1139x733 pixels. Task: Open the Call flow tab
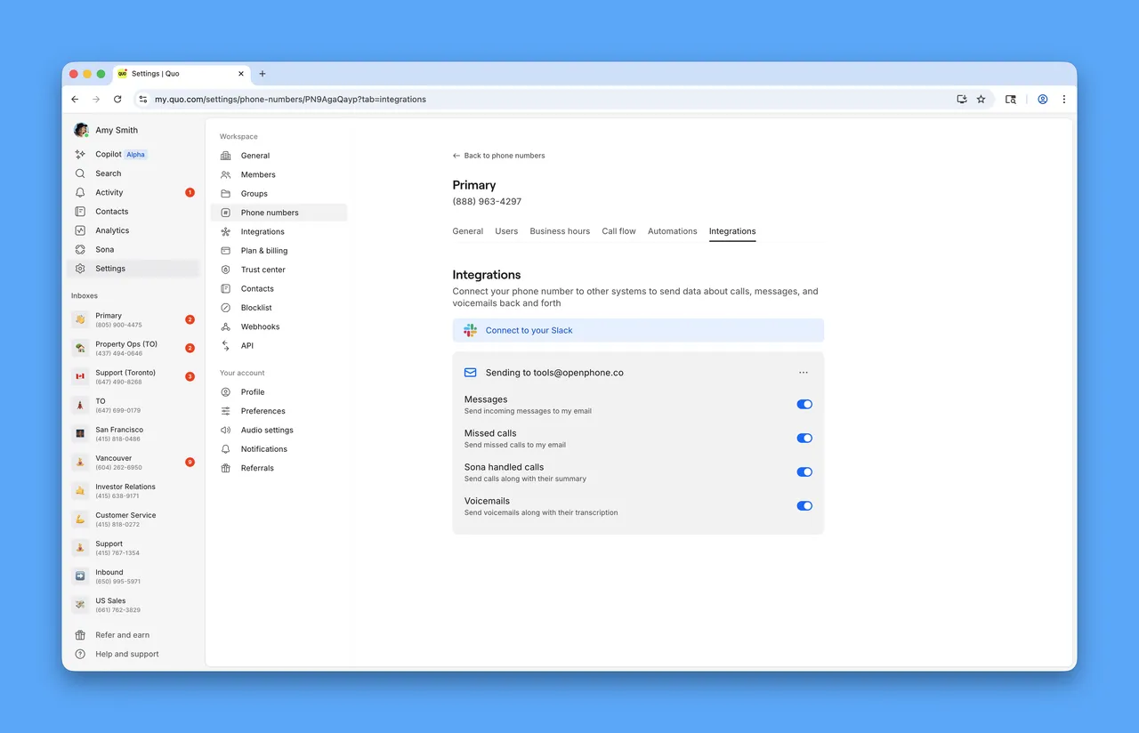coord(618,231)
